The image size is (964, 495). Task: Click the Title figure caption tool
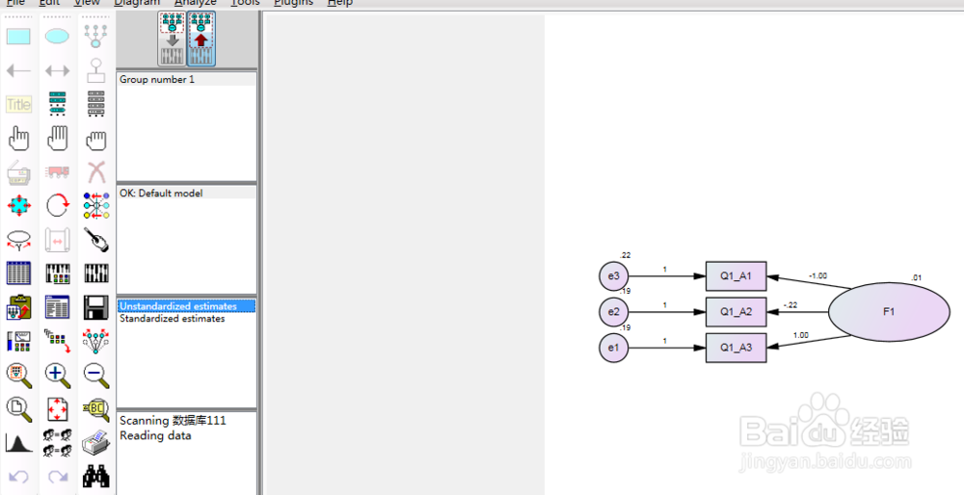click(x=18, y=104)
